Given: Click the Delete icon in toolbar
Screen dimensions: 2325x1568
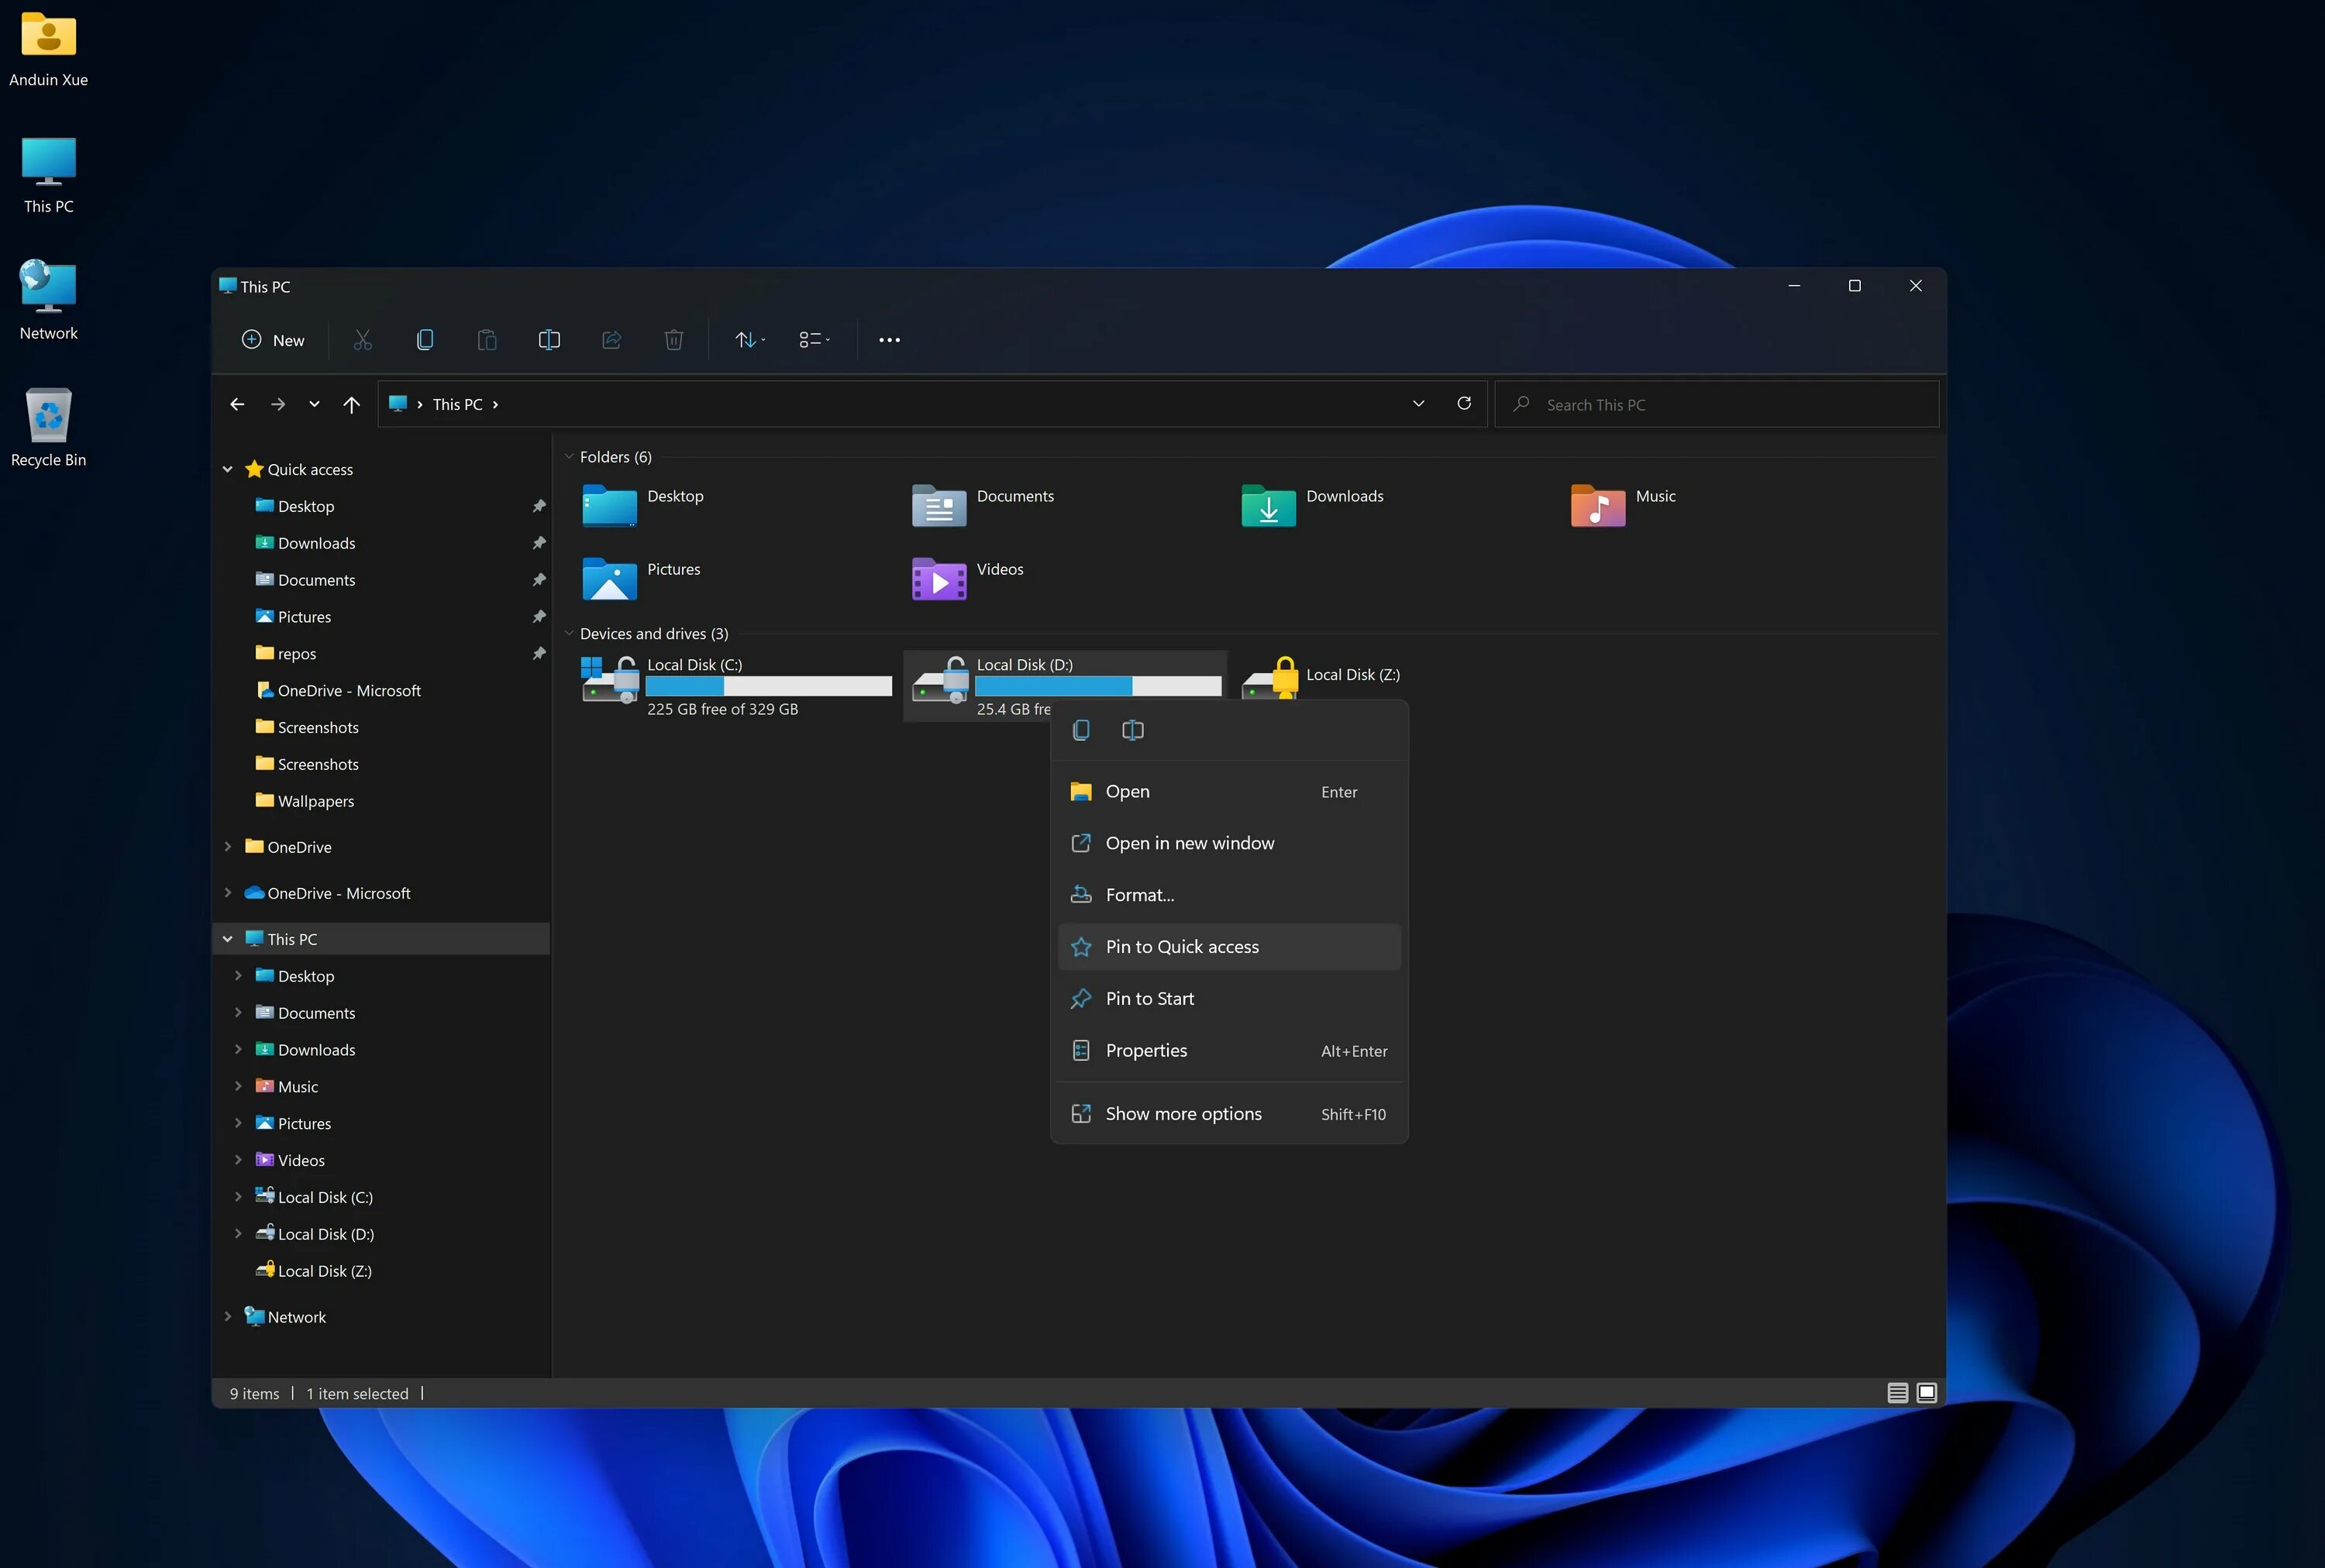Looking at the screenshot, I should 672,339.
